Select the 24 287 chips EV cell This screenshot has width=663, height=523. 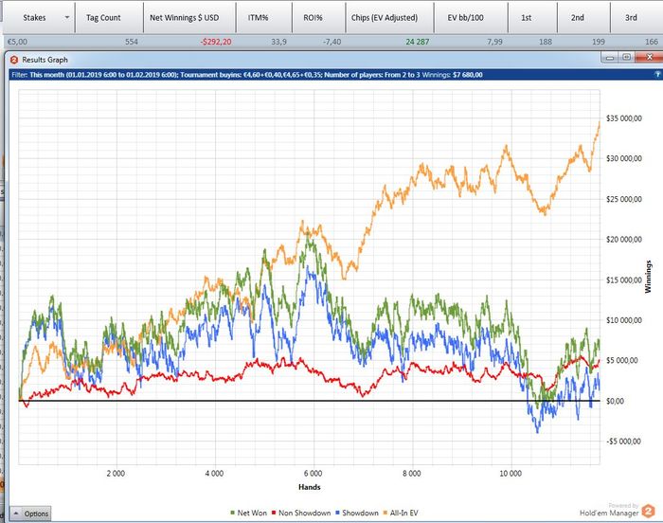(x=418, y=42)
